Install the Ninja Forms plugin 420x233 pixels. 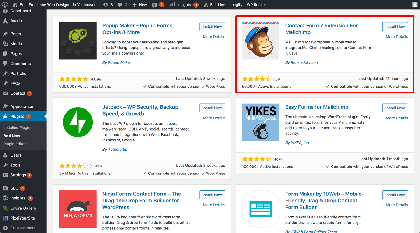click(212, 195)
